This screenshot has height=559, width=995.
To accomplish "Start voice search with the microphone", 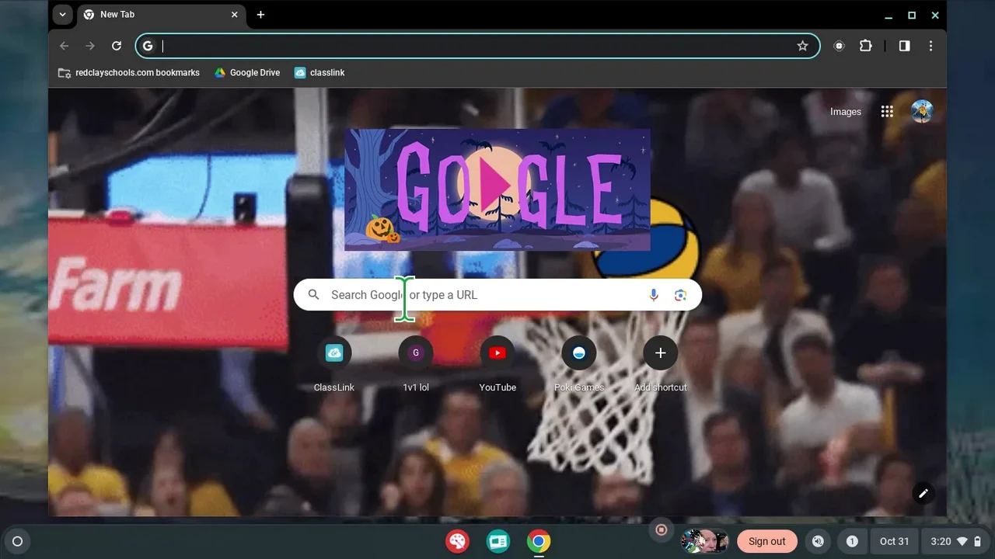I will pos(653,295).
